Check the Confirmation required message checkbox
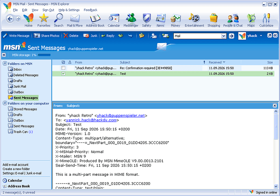Image resolution: width=280 pixels, height=196 pixels. [x=63, y=68]
